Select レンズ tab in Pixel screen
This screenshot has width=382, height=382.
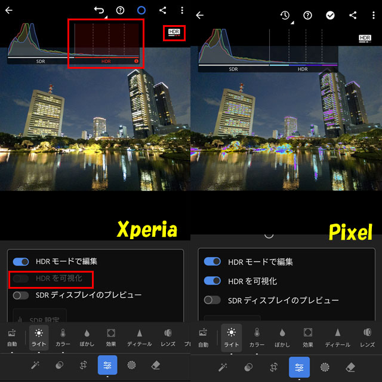[368, 338]
